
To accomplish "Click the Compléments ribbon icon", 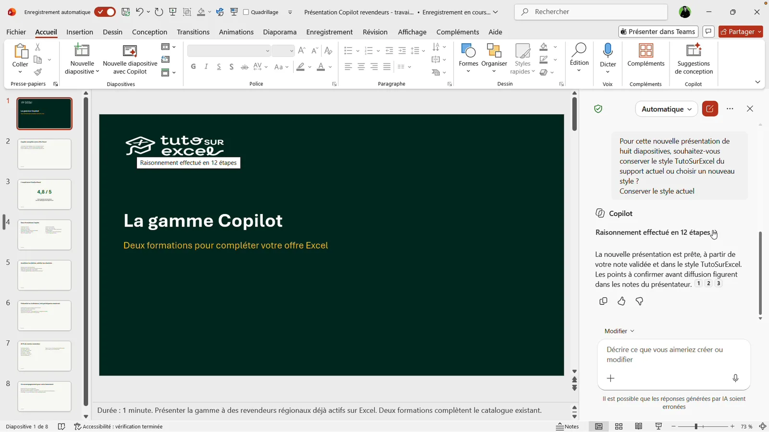I will (646, 50).
